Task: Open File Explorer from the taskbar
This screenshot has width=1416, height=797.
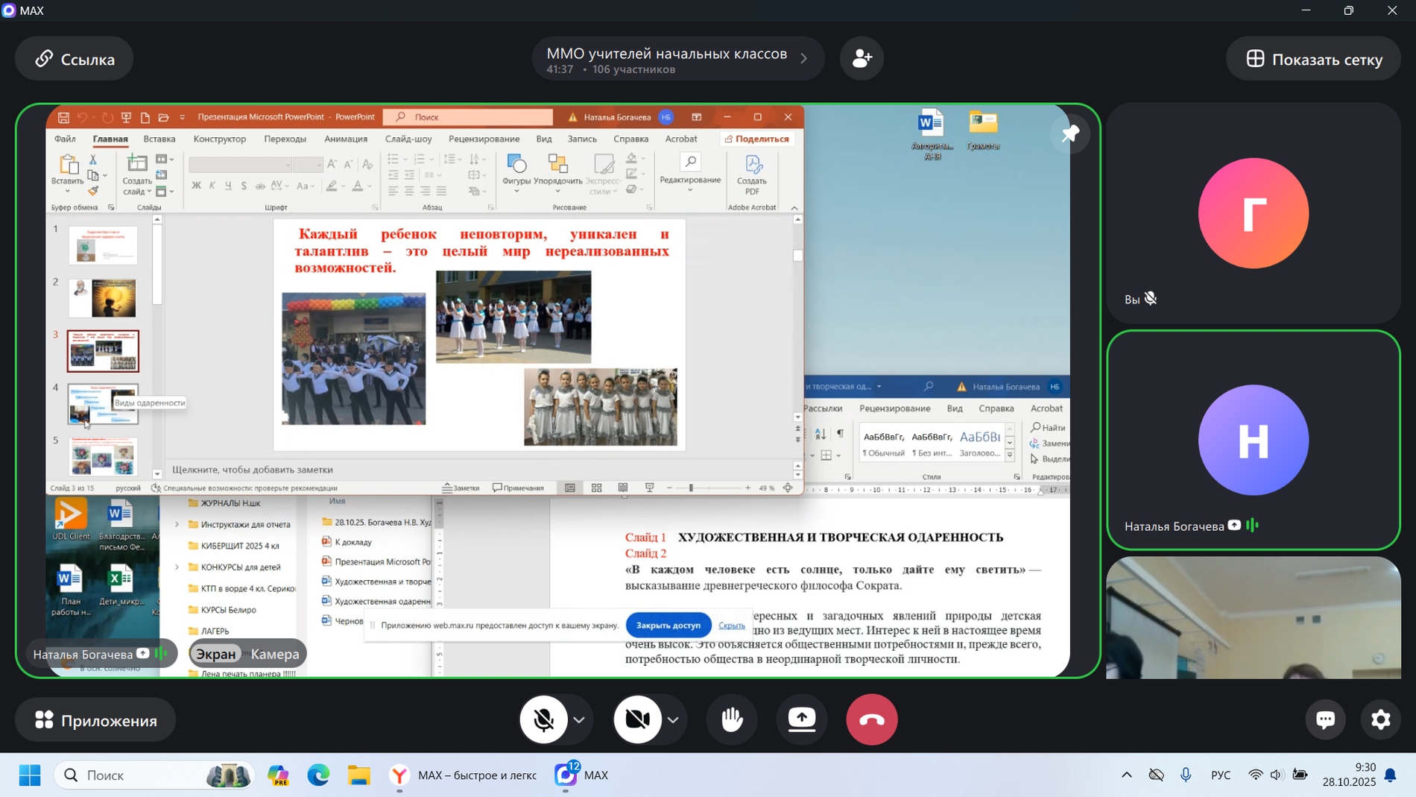Action: pyautogui.click(x=359, y=775)
